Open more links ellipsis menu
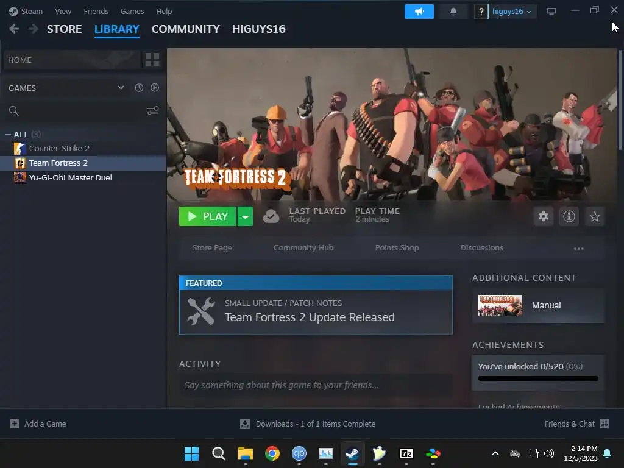Image resolution: width=624 pixels, height=468 pixels. [x=579, y=249]
